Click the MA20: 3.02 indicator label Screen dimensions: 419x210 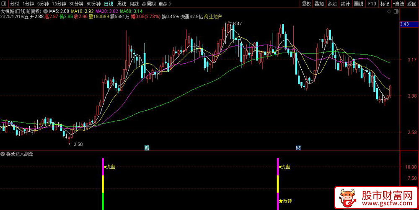click(x=106, y=11)
